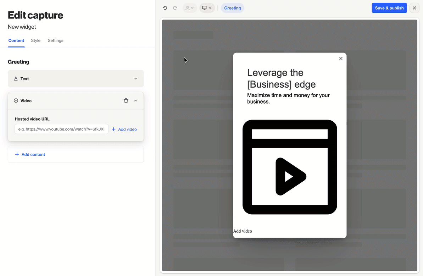The height and width of the screenshot is (276, 423).
Task: Click the redo arrow icon
Action: pyautogui.click(x=175, y=8)
